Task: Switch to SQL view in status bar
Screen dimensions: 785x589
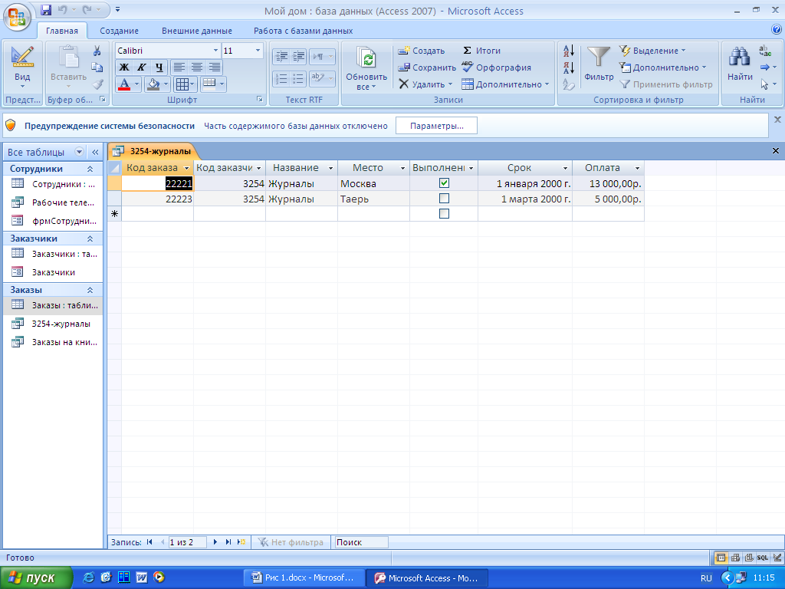Action: coord(763,558)
